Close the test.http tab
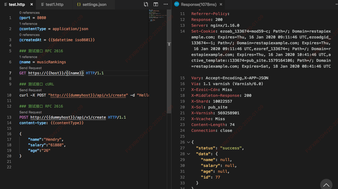This screenshot has width=338, height=189. tap(32, 5)
